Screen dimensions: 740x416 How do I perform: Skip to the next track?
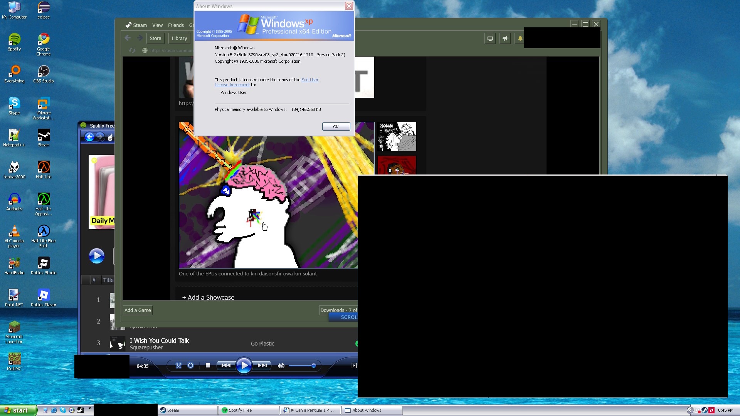[x=262, y=366]
